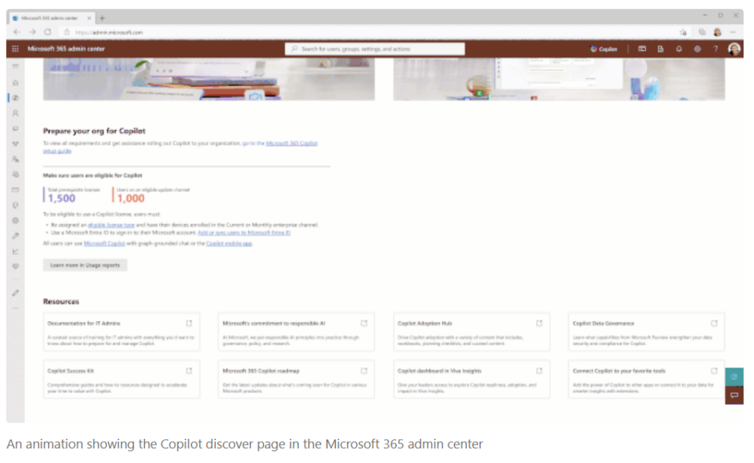Open the Microsoft Copilot link

(105, 244)
